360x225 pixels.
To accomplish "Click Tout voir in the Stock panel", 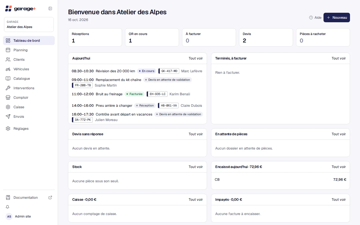I will tap(196, 167).
